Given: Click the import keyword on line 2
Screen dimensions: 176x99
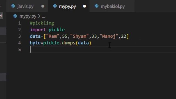Looking at the screenshot, I should point(38,30).
